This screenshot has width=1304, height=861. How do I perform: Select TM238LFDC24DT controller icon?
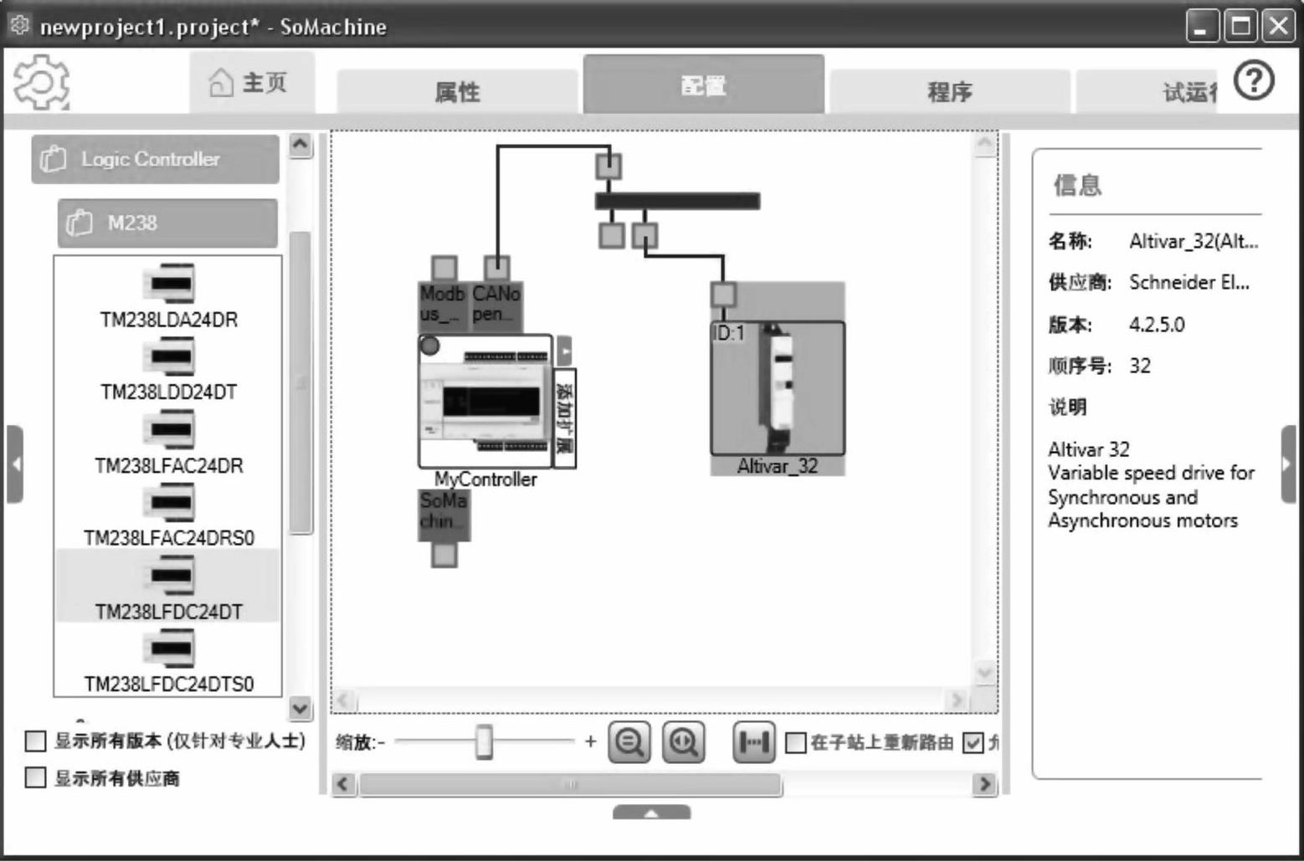[169, 576]
